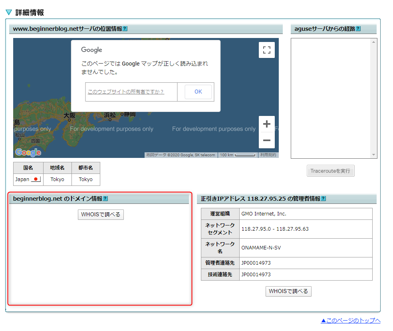Image resolution: width=393 pixels, height=331 pixels.
Task: Open help icon next to aguseサーバからの経路
Action: tap(358, 29)
